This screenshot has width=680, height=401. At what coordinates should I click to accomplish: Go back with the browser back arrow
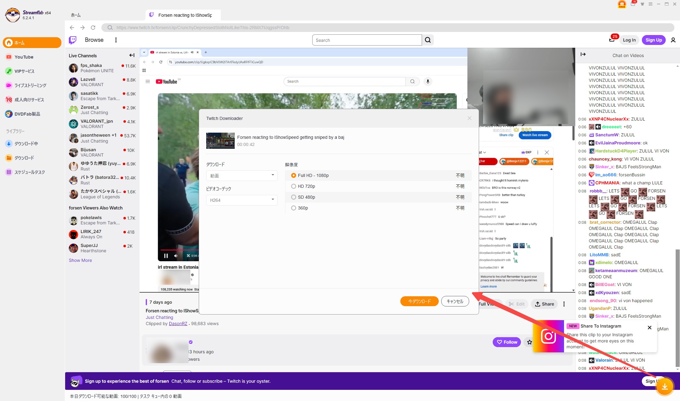pyautogui.click(x=72, y=28)
